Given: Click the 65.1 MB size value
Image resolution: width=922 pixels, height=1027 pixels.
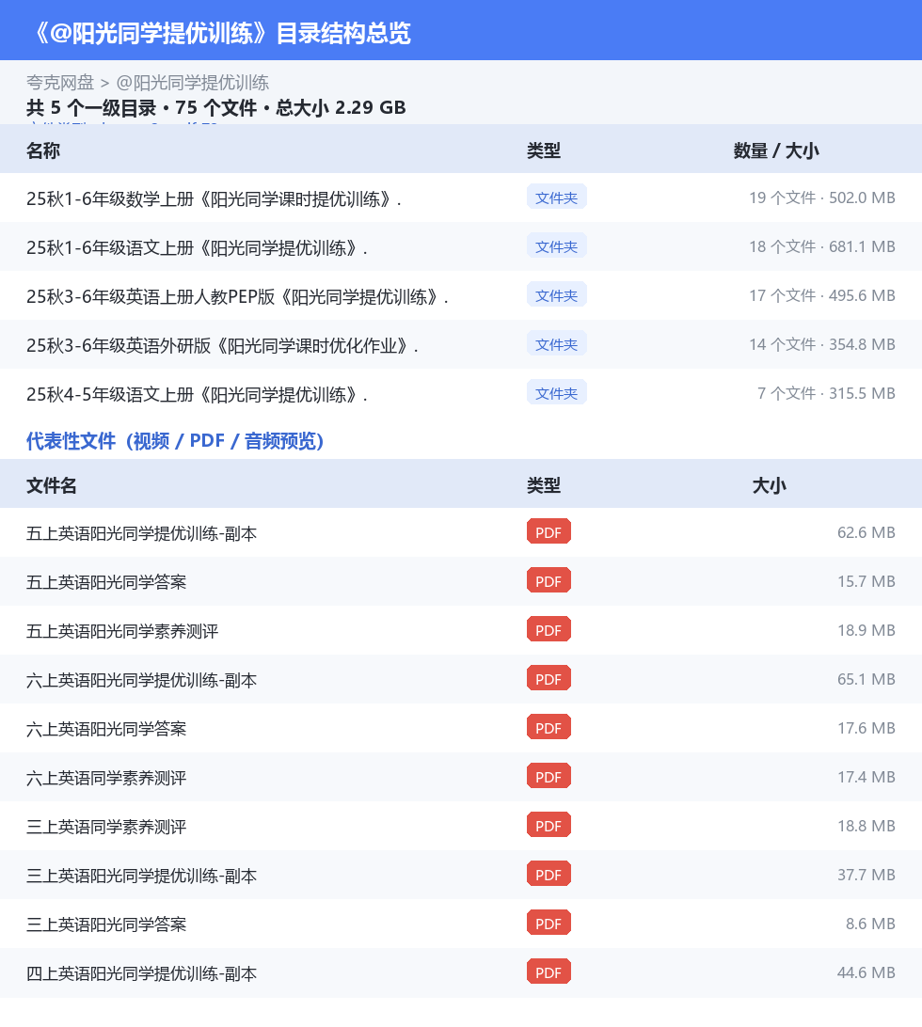Looking at the screenshot, I should click(866, 679).
